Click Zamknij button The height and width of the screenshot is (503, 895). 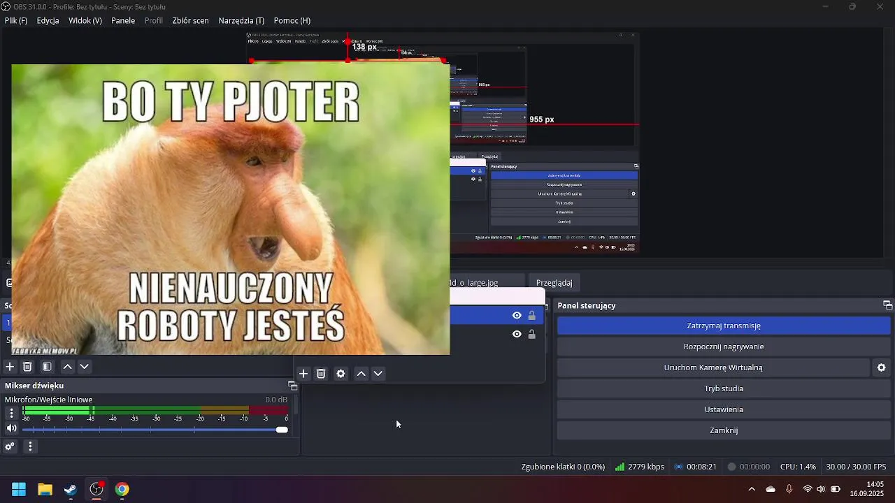(x=724, y=430)
